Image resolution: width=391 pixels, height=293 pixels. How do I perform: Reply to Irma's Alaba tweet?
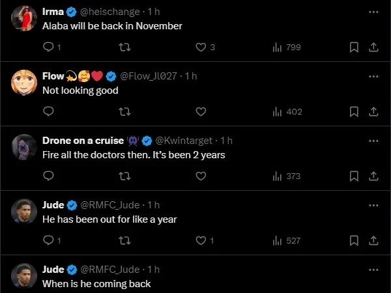tap(48, 47)
